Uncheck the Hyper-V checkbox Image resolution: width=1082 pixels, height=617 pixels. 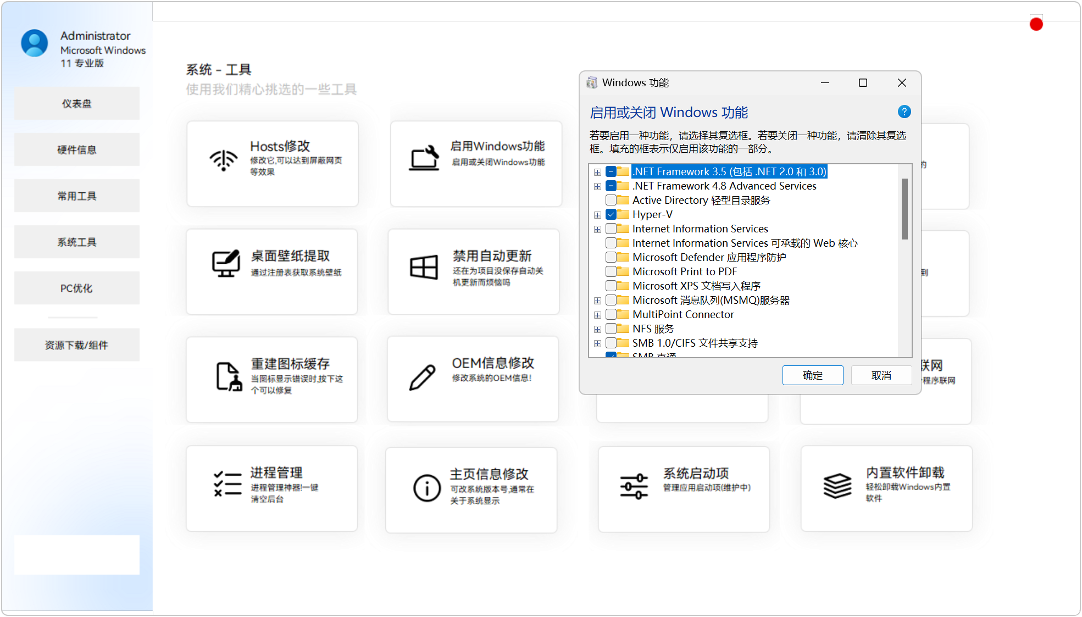pyautogui.click(x=611, y=214)
